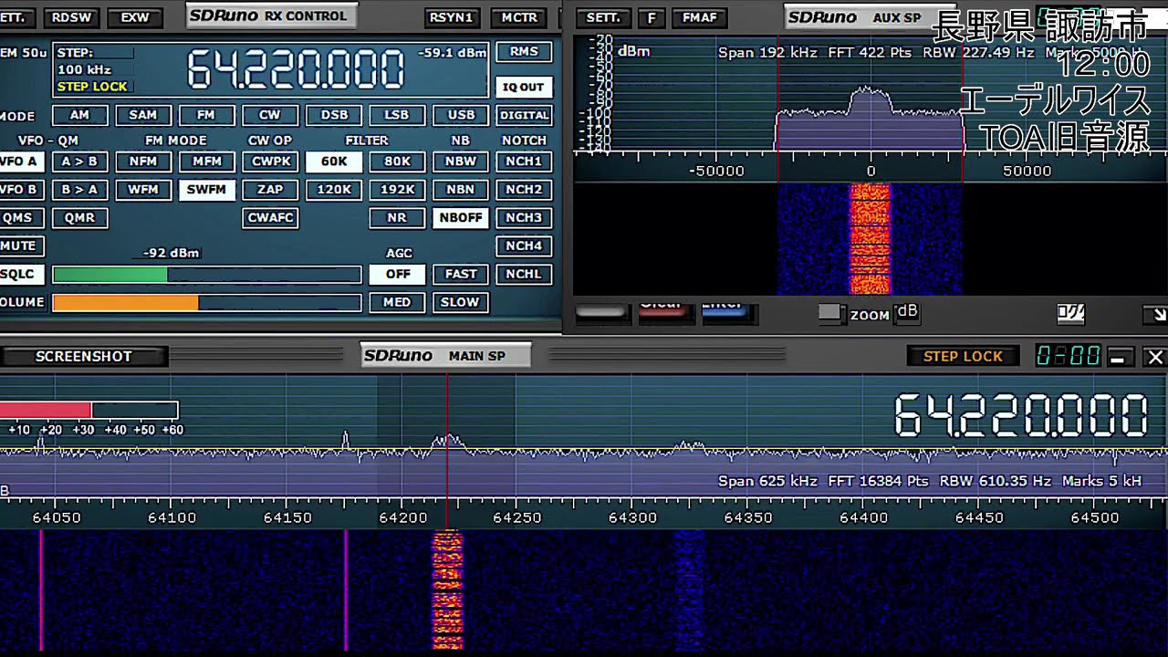1168x657 pixels.
Task: Open the EXW panel
Action: pos(134,17)
